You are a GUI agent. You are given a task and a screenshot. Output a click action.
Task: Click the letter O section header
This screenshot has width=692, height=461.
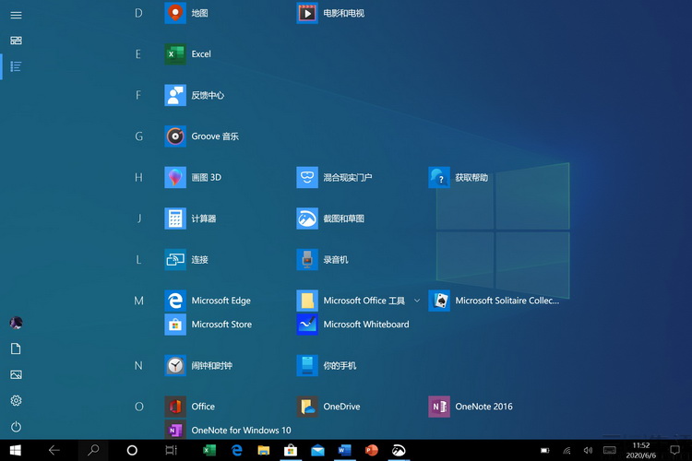point(138,407)
